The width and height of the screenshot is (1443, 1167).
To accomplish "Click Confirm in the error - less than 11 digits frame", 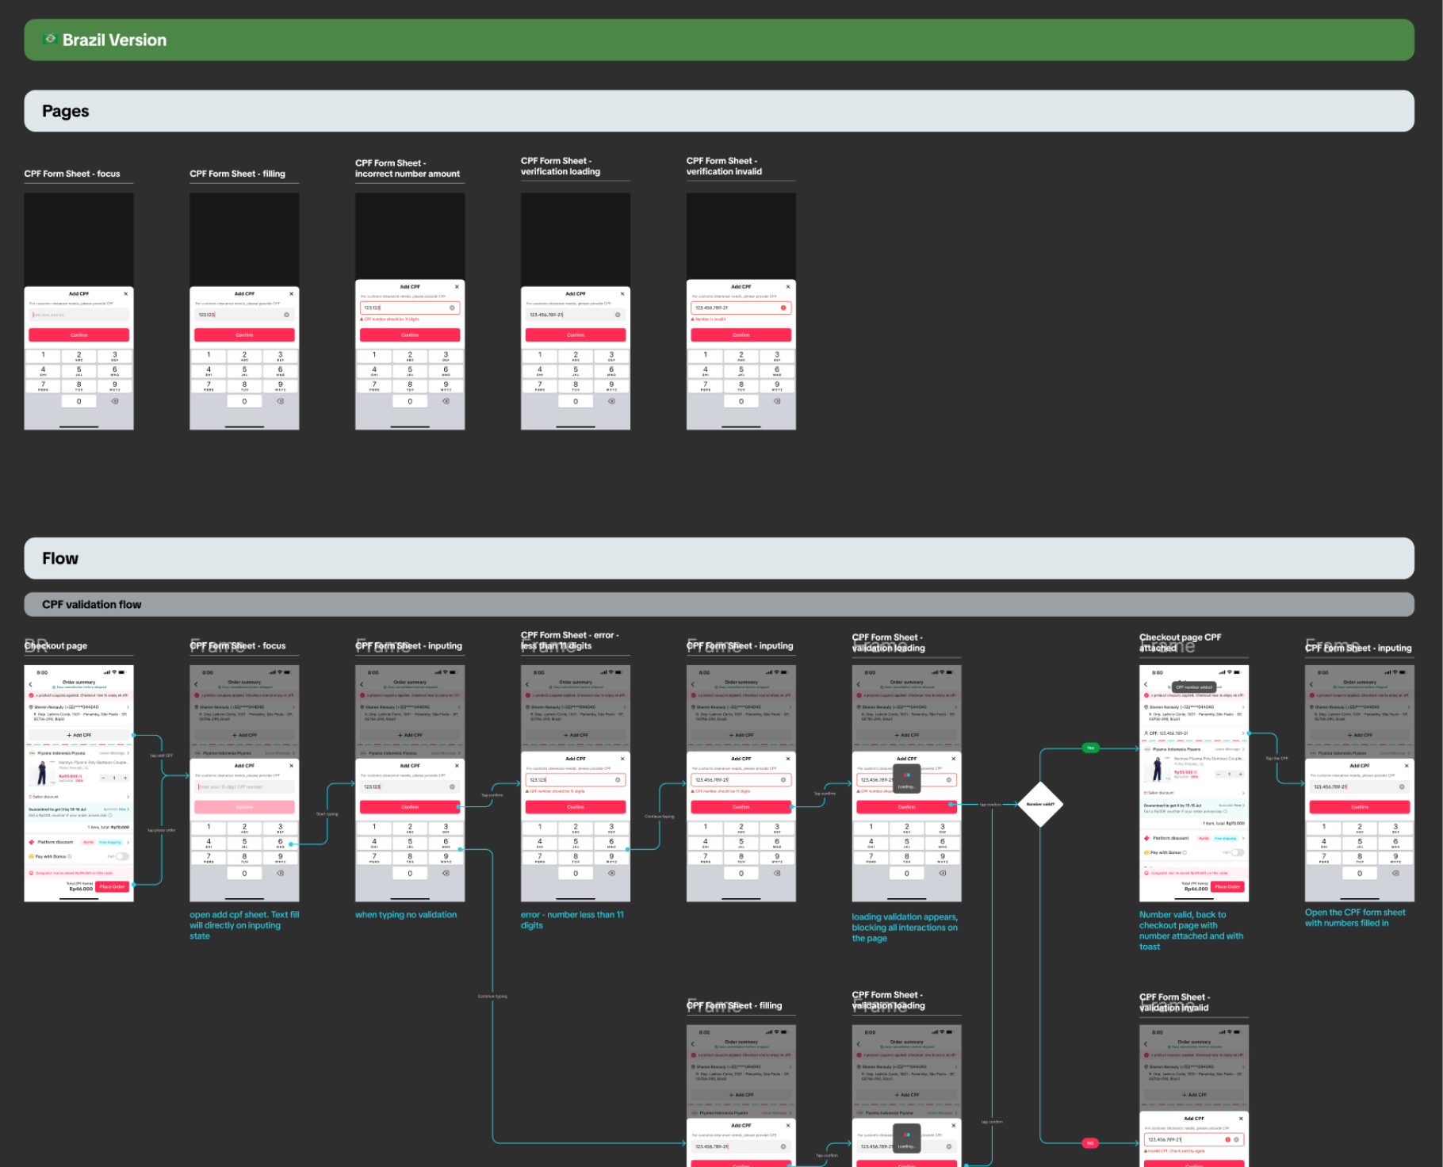I will click(x=576, y=807).
